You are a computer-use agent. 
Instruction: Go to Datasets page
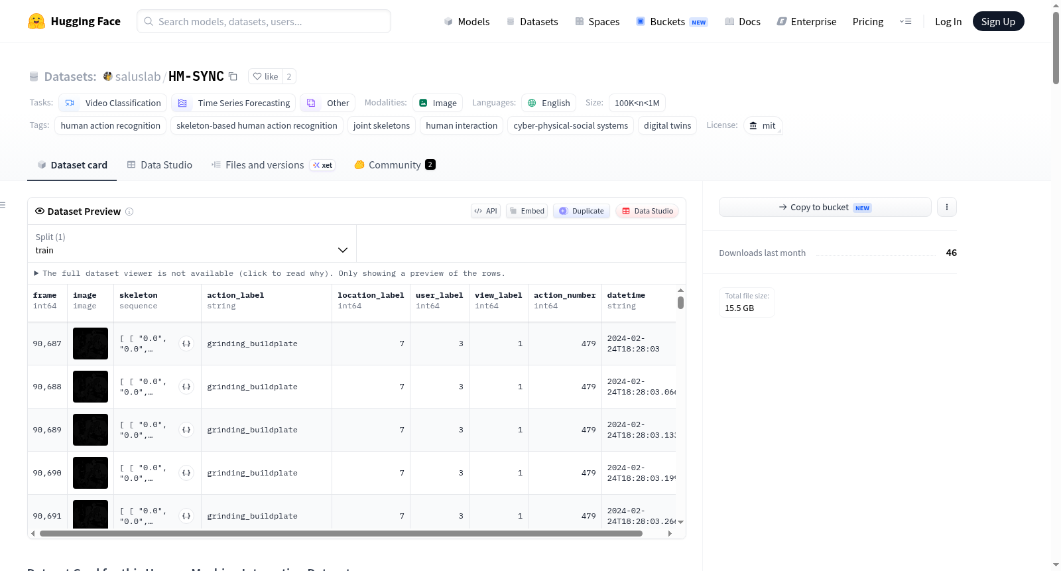click(x=532, y=21)
